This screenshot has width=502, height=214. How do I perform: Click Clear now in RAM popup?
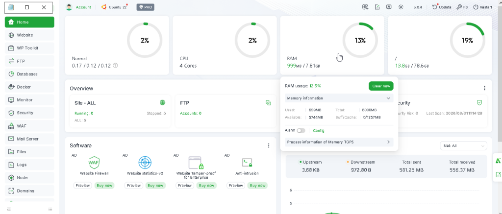tap(381, 86)
